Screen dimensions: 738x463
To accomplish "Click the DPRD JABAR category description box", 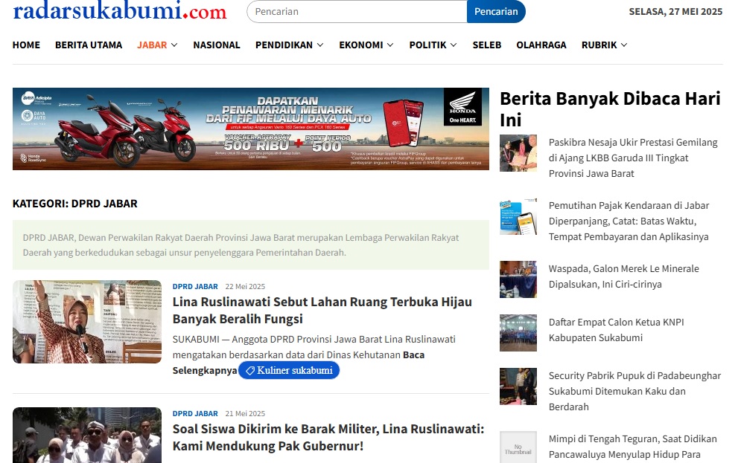I will pyautogui.click(x=251, y=245).
